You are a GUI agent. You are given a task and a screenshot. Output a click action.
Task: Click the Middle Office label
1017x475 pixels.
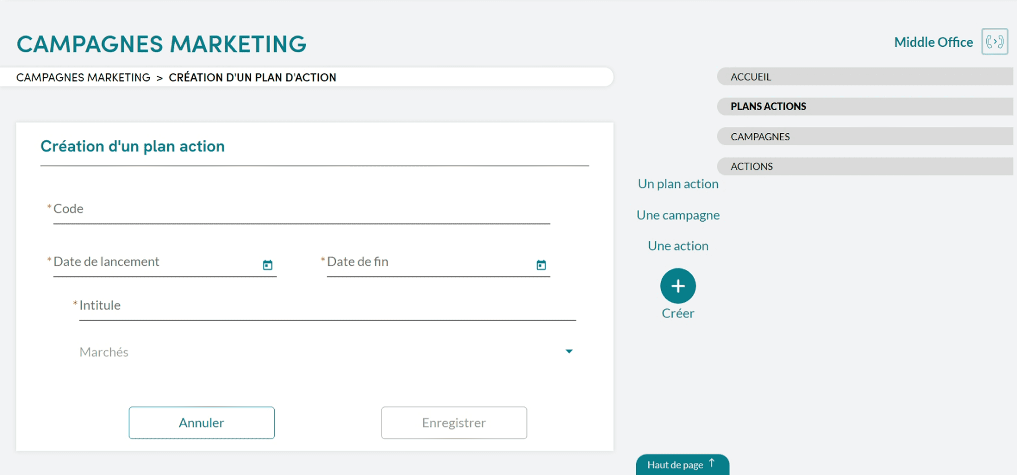(933, 42)
